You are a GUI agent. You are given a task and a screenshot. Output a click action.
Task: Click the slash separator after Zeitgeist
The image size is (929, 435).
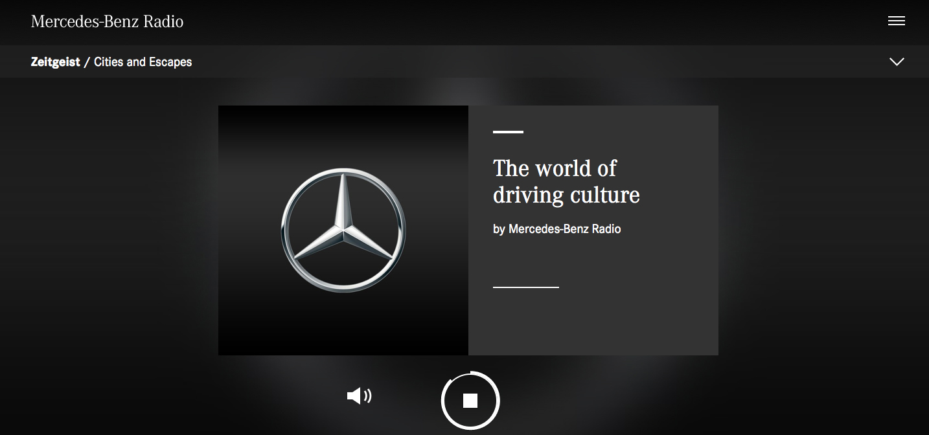pyautogui.click(x=87, y=62)
